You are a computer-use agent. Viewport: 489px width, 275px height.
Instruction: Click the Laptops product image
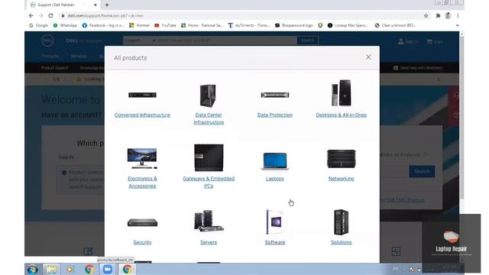coord(275,161)
